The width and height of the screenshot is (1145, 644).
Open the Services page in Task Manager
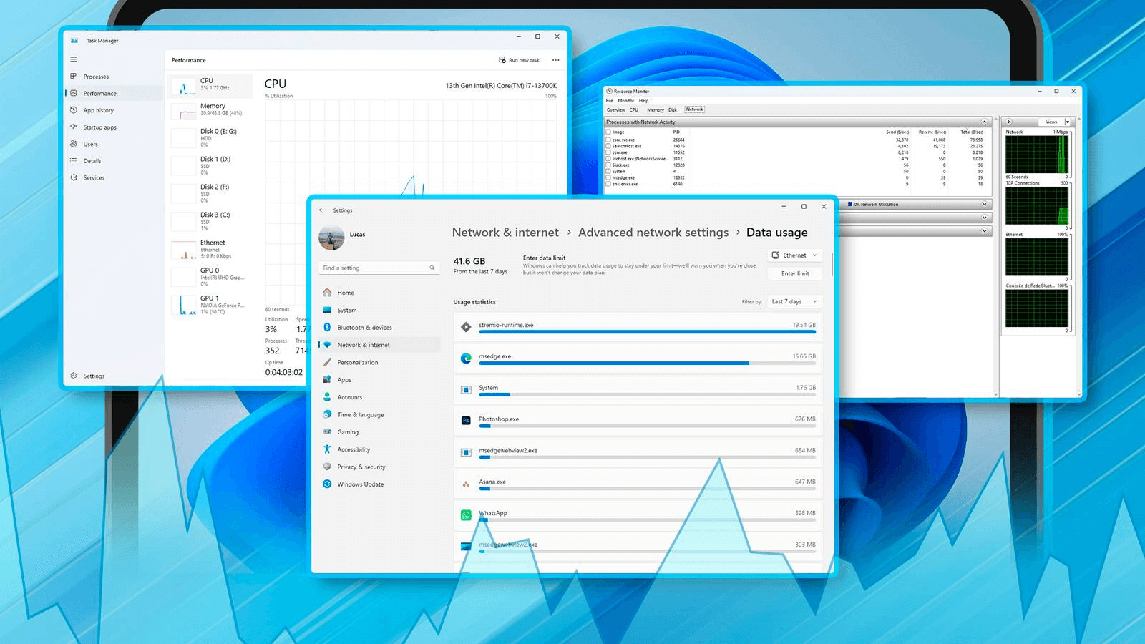(92, 177)
